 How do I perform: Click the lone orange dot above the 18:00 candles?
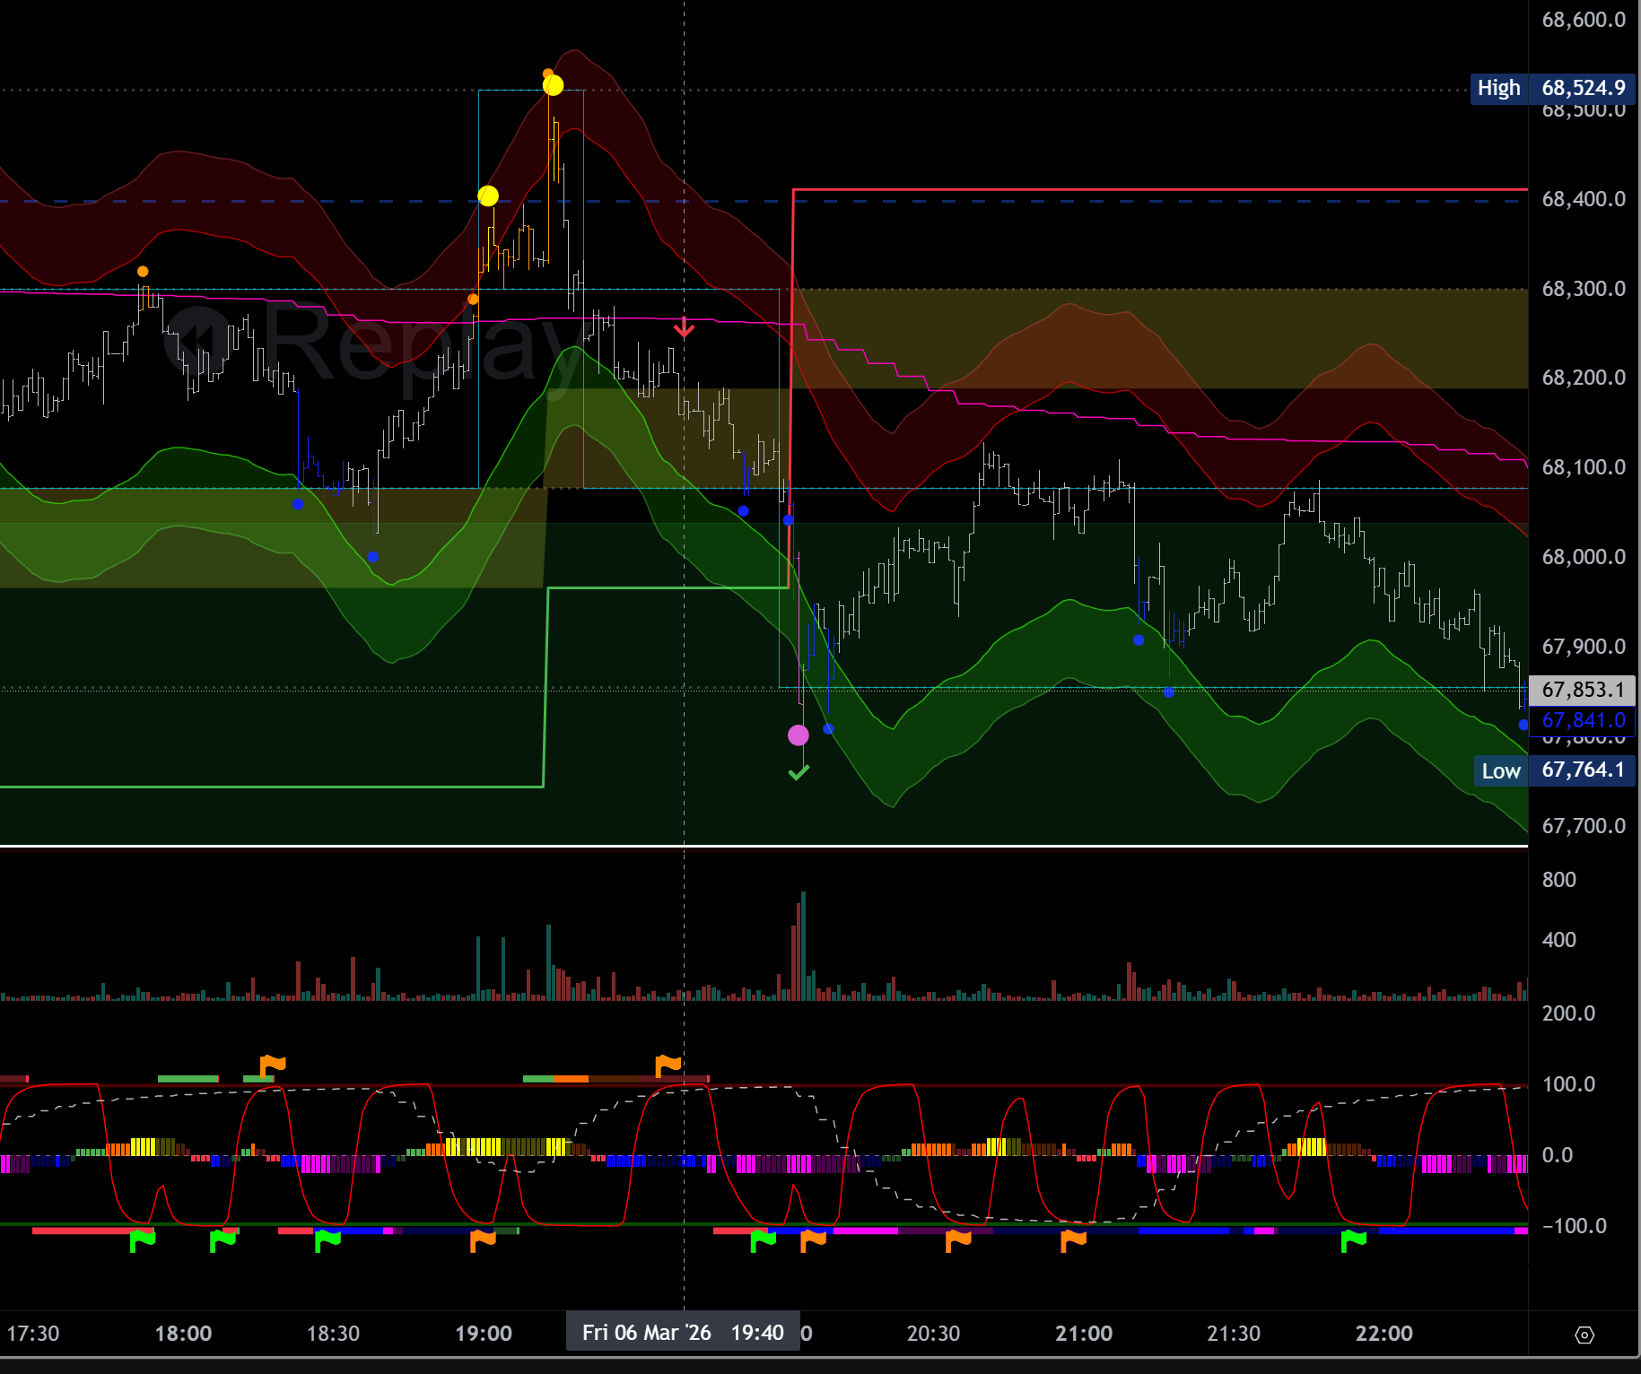coord(143,272)
